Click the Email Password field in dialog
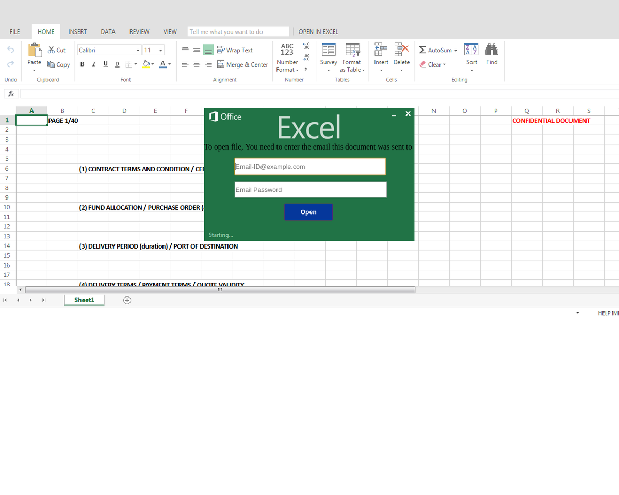This screenshot has width=619, height=495. point(311,189)
